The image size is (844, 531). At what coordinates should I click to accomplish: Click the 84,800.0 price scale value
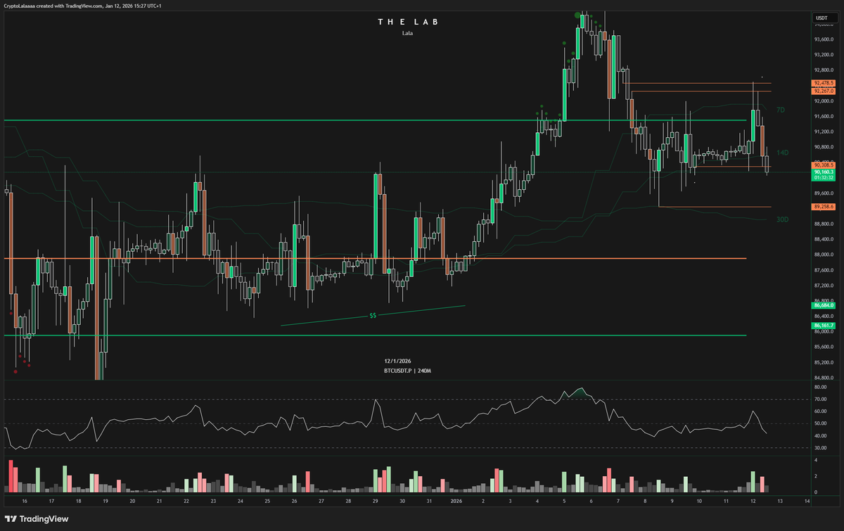[824, 378]
